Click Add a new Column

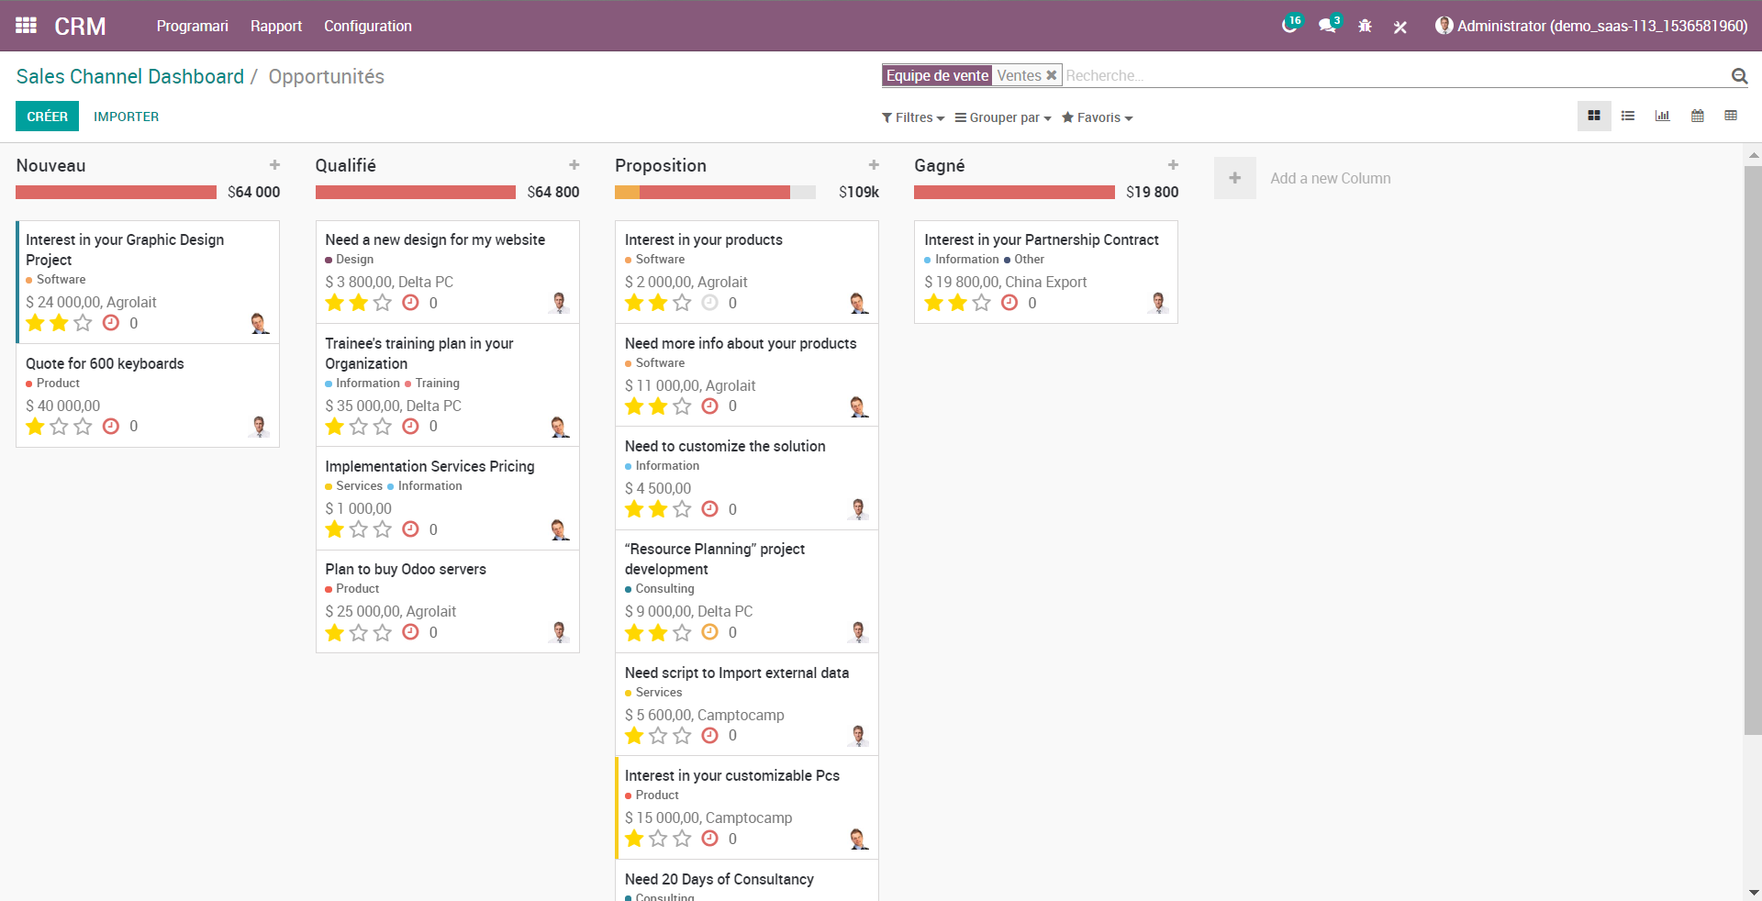[x=1331, y=178]
